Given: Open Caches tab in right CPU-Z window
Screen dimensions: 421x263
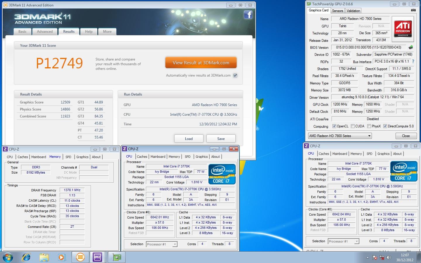Looking at the screenshot, I should click(324, 154).
